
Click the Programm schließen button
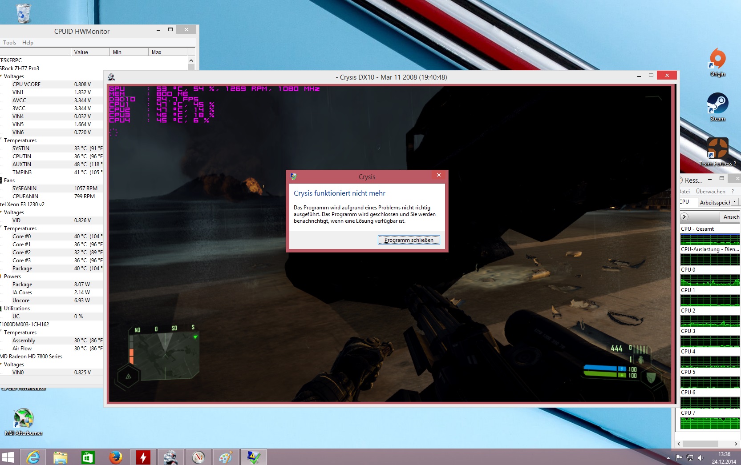409,240
